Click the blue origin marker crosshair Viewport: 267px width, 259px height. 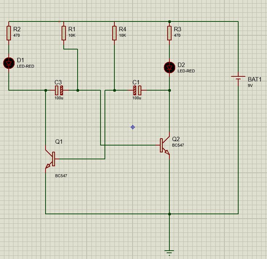(x=133, y=127)
